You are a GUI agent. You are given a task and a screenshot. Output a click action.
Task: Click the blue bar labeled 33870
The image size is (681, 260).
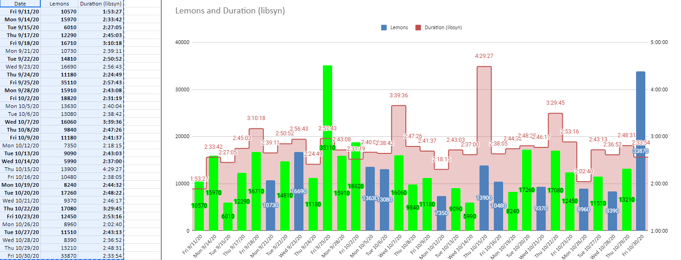[x=641, y=151]
